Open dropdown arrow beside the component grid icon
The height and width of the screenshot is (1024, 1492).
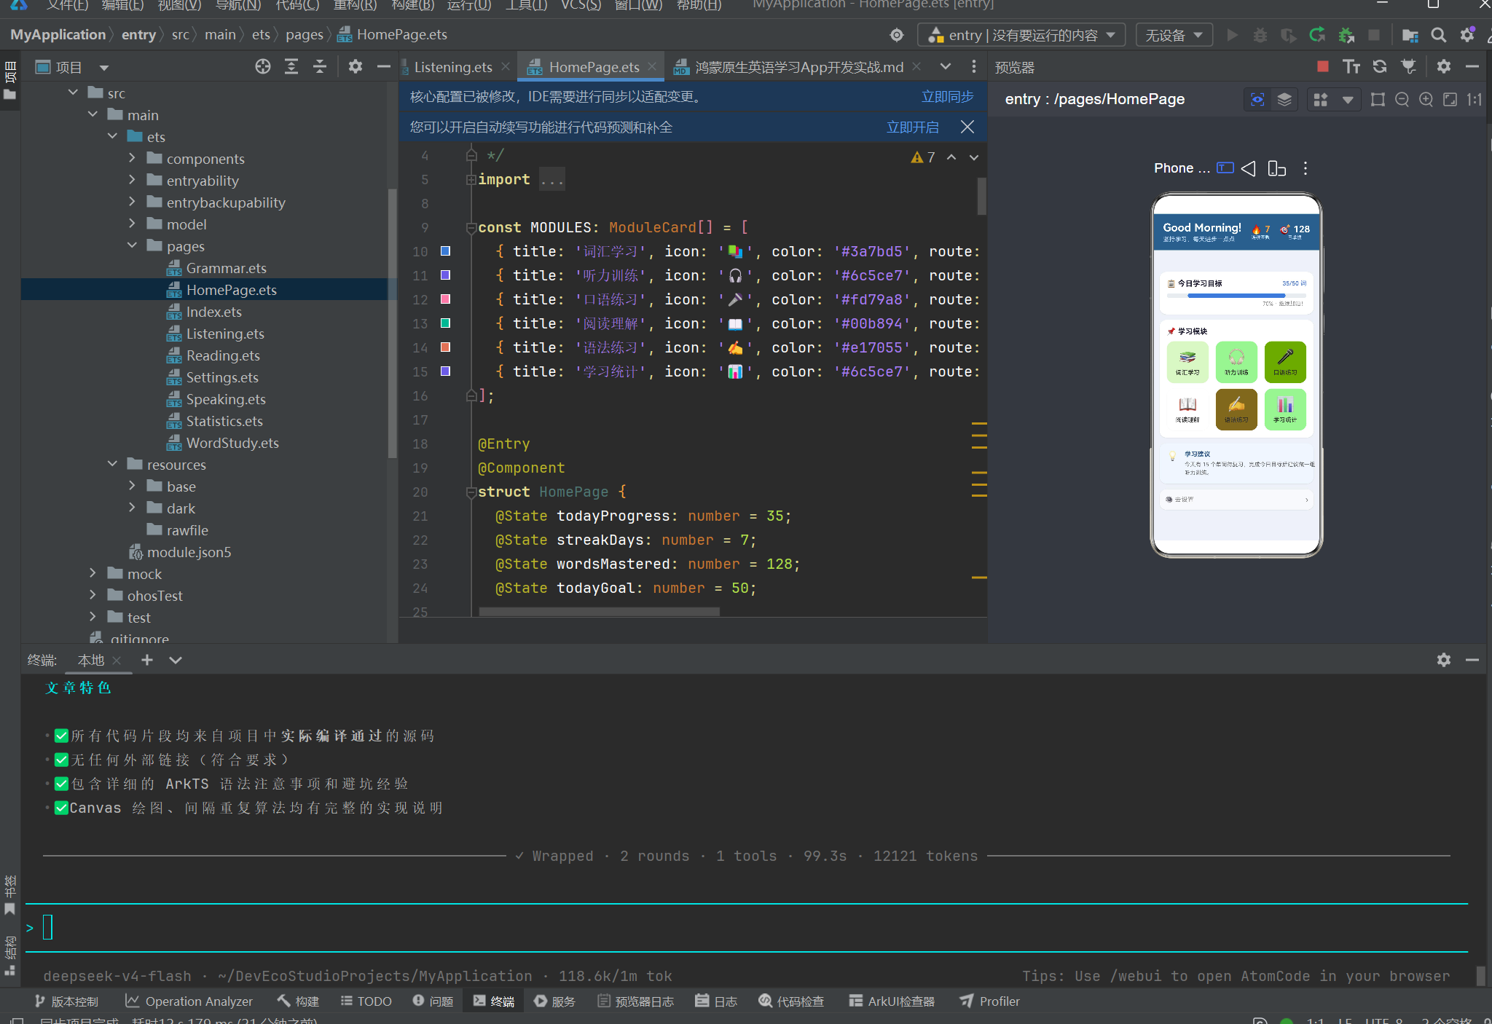coord(1348,100)
